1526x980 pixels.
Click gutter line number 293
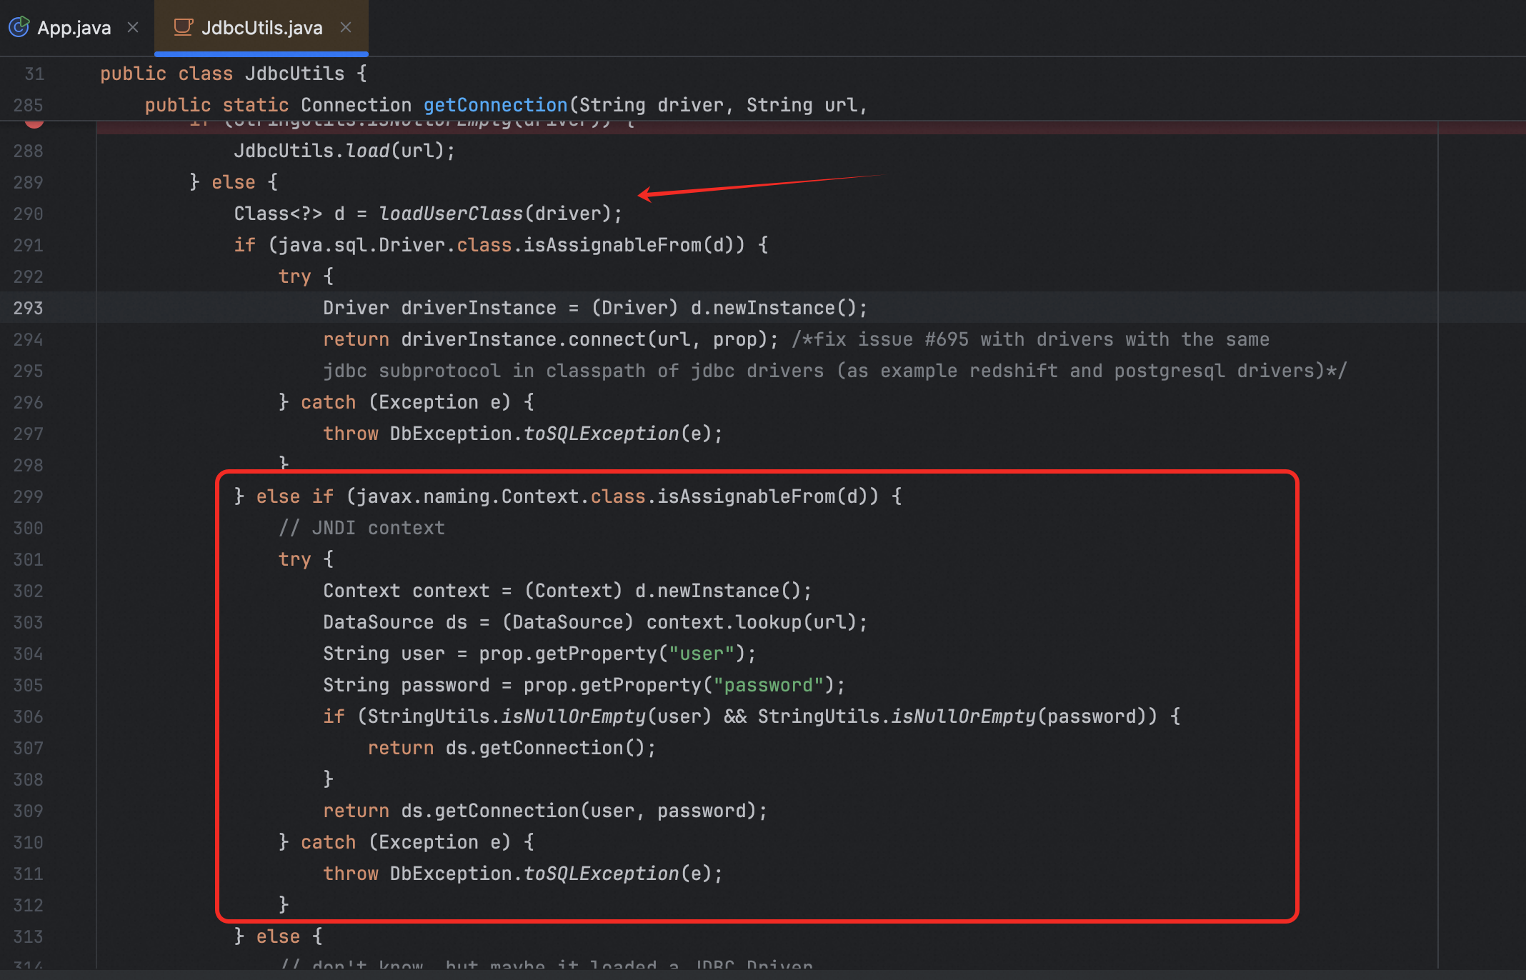click(x=29, y=308)
